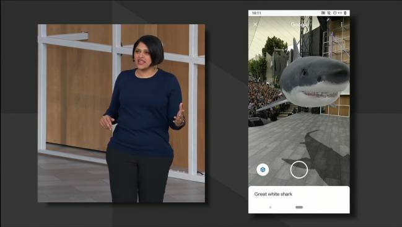Tap the connection arrows status icon
The image size is (402, 227).
340,13
